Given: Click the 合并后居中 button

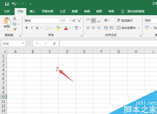Looking at the screenshot, I should (x=126, y=28).
